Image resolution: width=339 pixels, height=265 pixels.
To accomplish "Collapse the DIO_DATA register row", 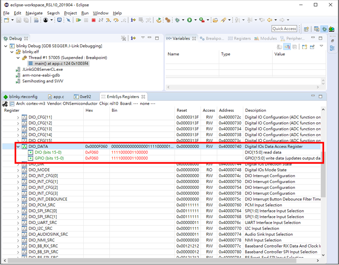I will [x=18, y=147].
